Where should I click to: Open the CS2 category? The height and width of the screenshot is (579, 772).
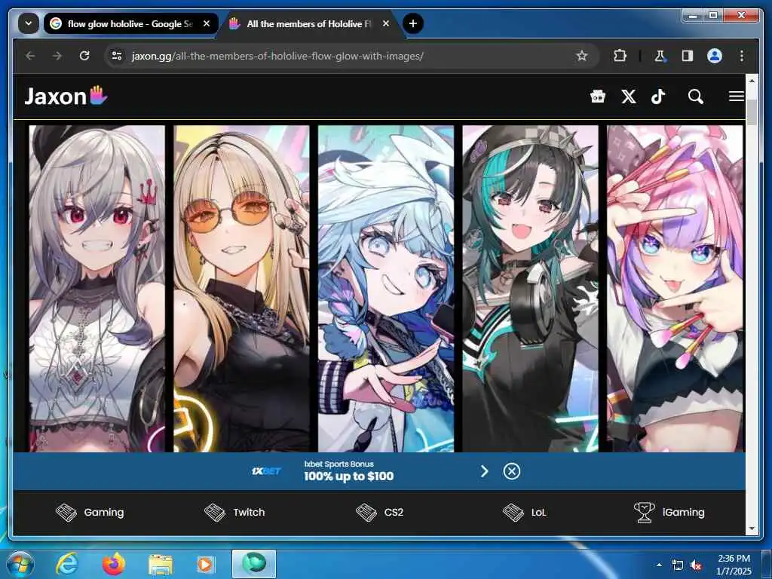pos(379,512)
